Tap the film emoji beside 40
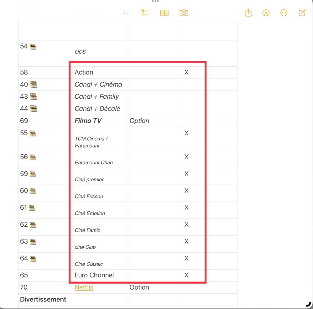The image size is (313, 309). [x=34, y=85]
